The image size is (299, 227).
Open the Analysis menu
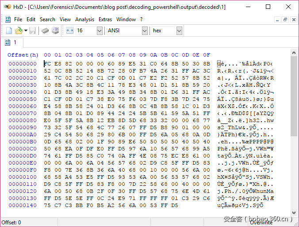(84, 19)
